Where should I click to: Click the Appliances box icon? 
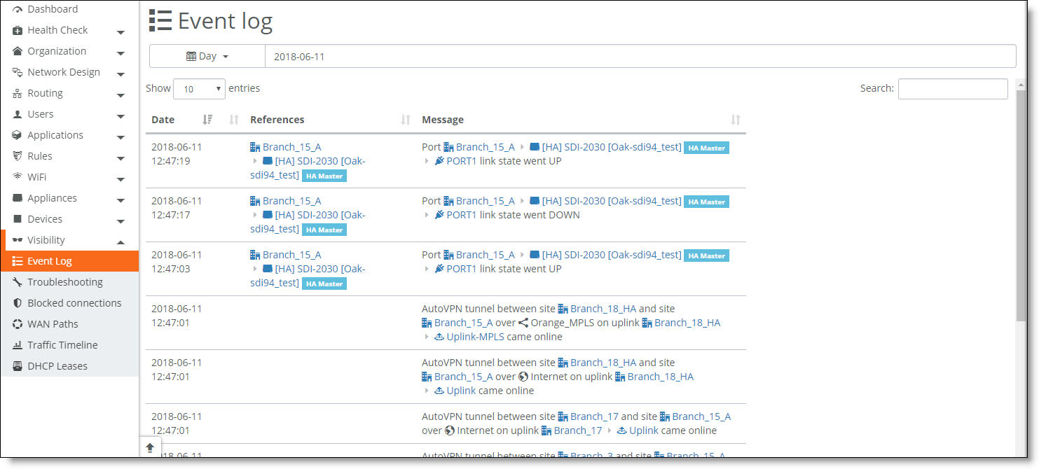(18, 199)
